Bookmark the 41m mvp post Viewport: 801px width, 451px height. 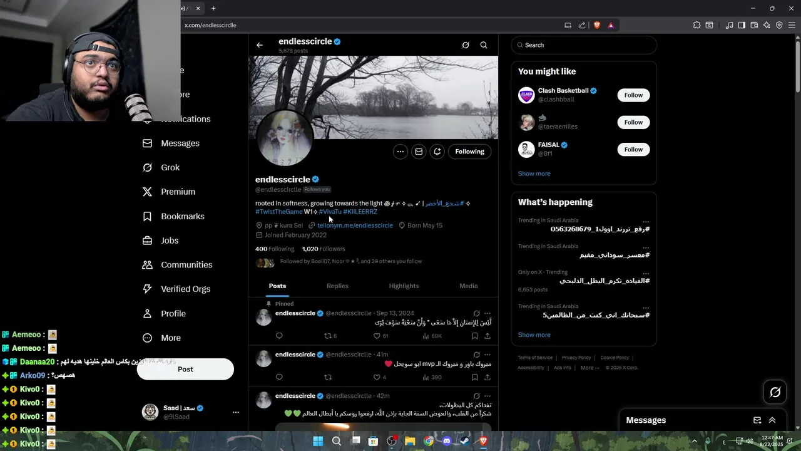[474, 377]
